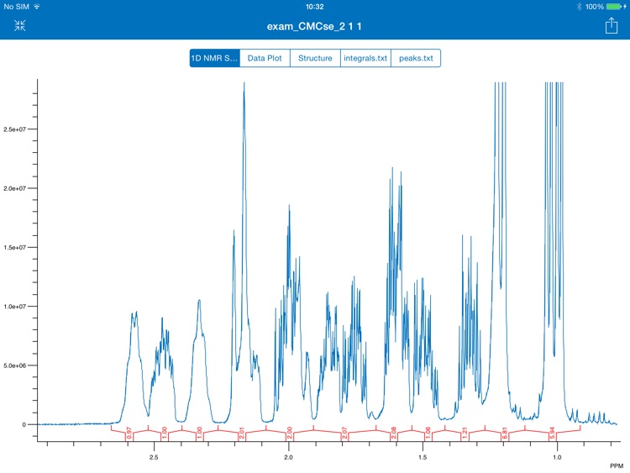Viewport: 630px width, 473px height.
Task: Tap the 10:32 clock in status bar
Action: coord(315,7)
